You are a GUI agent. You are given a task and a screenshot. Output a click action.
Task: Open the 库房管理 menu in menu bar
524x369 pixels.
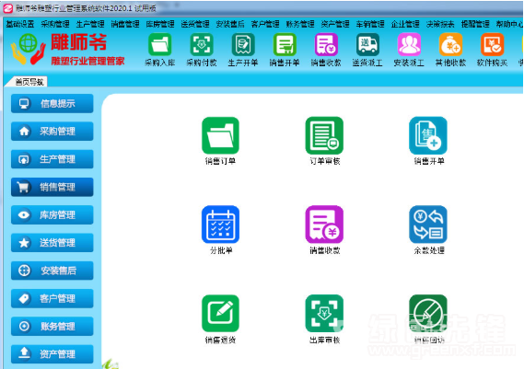tap(159, 24)
